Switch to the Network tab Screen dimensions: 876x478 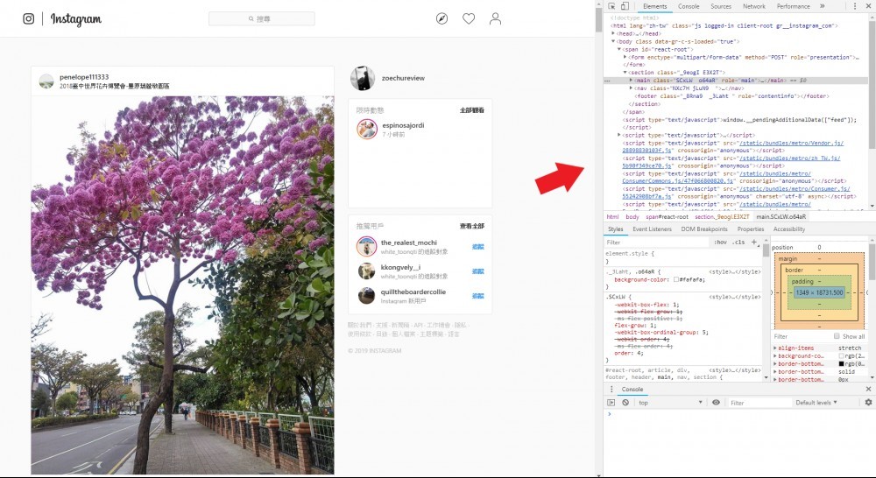[753, 6]
